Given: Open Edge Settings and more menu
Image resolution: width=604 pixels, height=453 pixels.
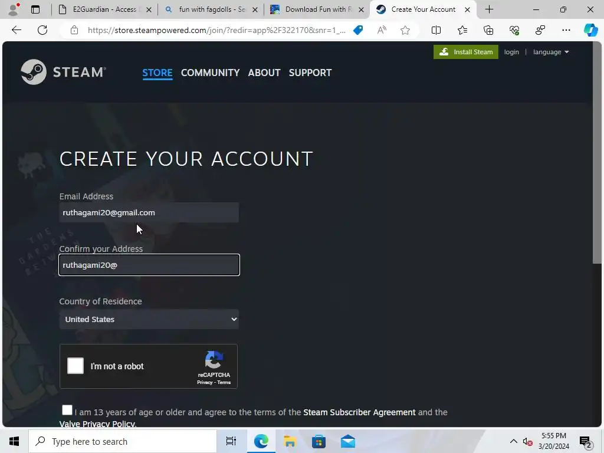Looking at the screenshot, I should (566, 30).
